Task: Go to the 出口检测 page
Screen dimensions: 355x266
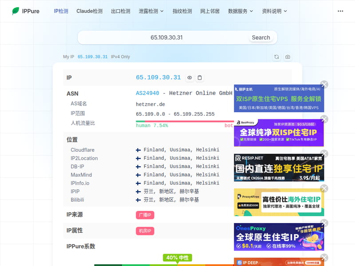Action: point(121,11)
